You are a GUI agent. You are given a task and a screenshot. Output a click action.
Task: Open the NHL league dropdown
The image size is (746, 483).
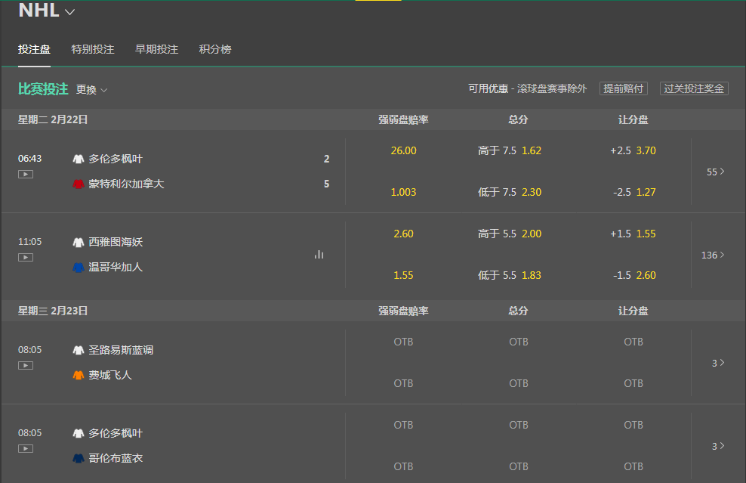(x=47, y=11)
